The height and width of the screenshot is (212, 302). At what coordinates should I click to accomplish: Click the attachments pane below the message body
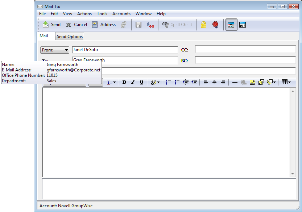[x=169, y=189]
